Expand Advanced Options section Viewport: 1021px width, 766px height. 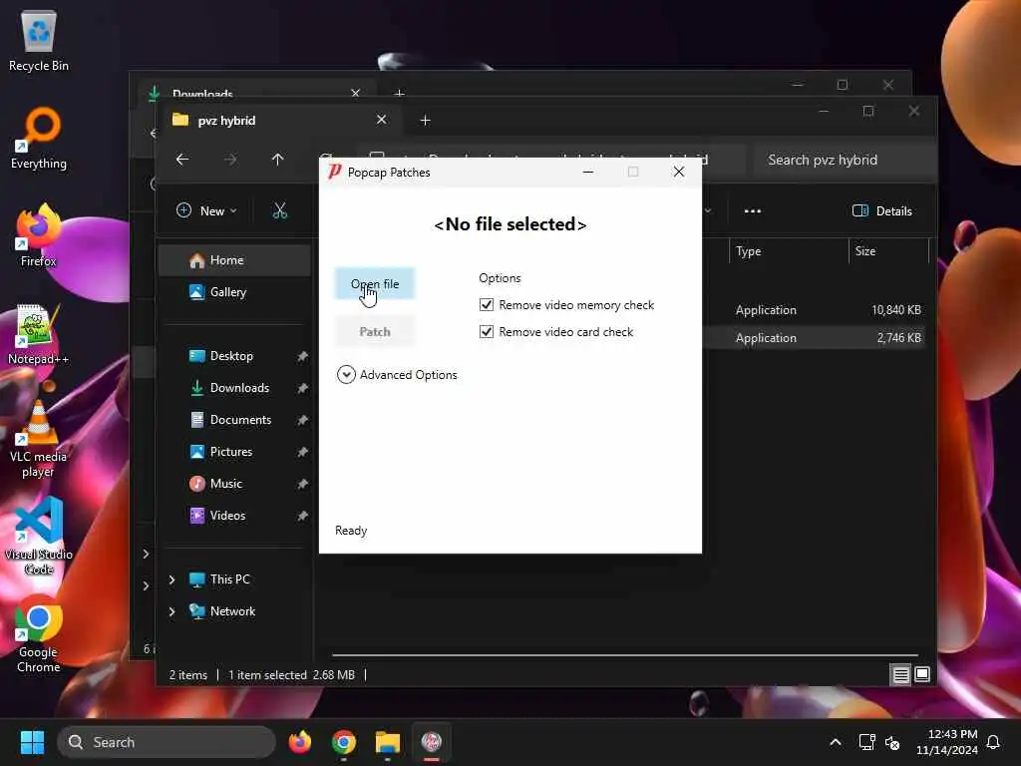pyautogui.click(x=346, y=375)
